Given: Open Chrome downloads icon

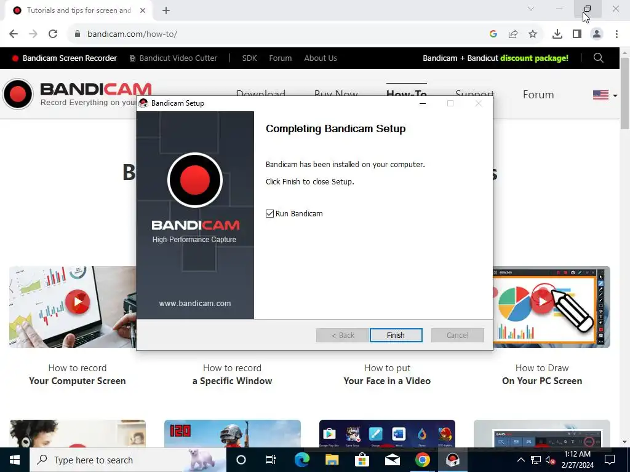Looking at the screenshot, I should tap(557, 34).
